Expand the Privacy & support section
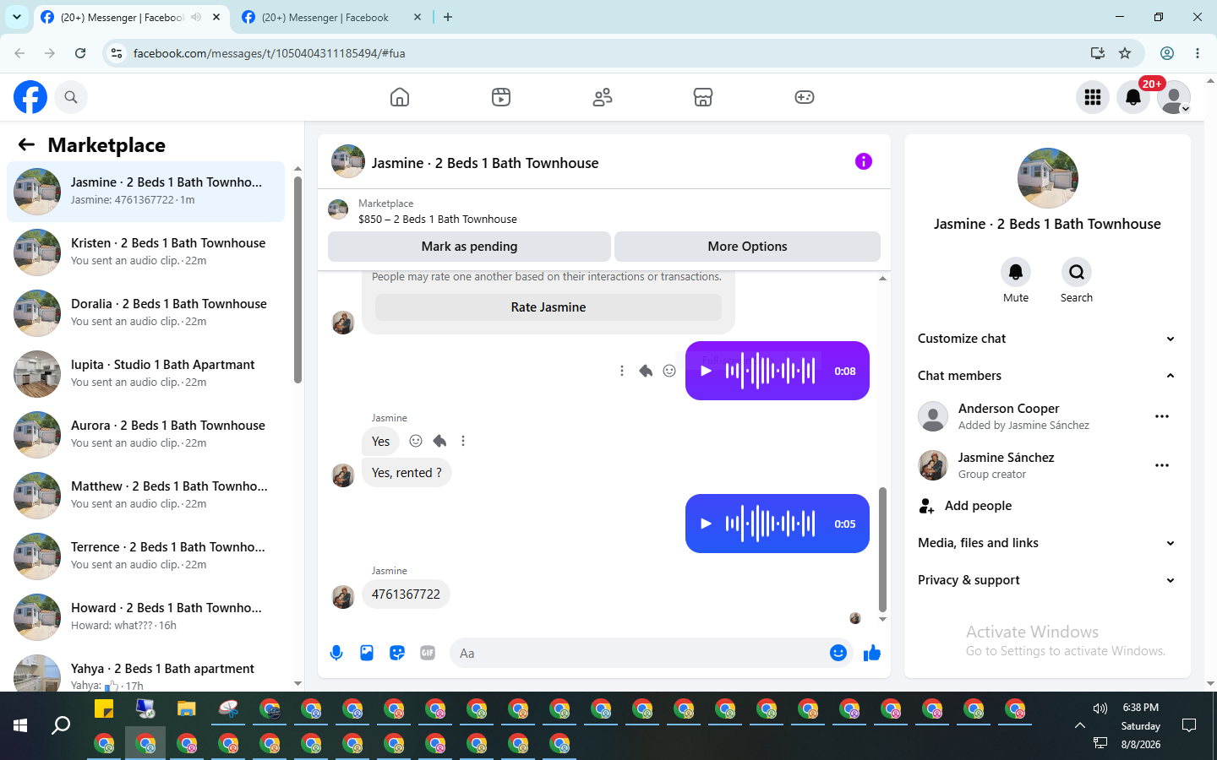The image size is (1217, 760). (1047, 580)
